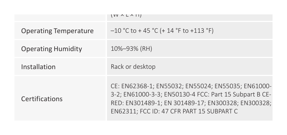Select the Certifications row label
Viewport: 287px width, 135px height.
42,99
